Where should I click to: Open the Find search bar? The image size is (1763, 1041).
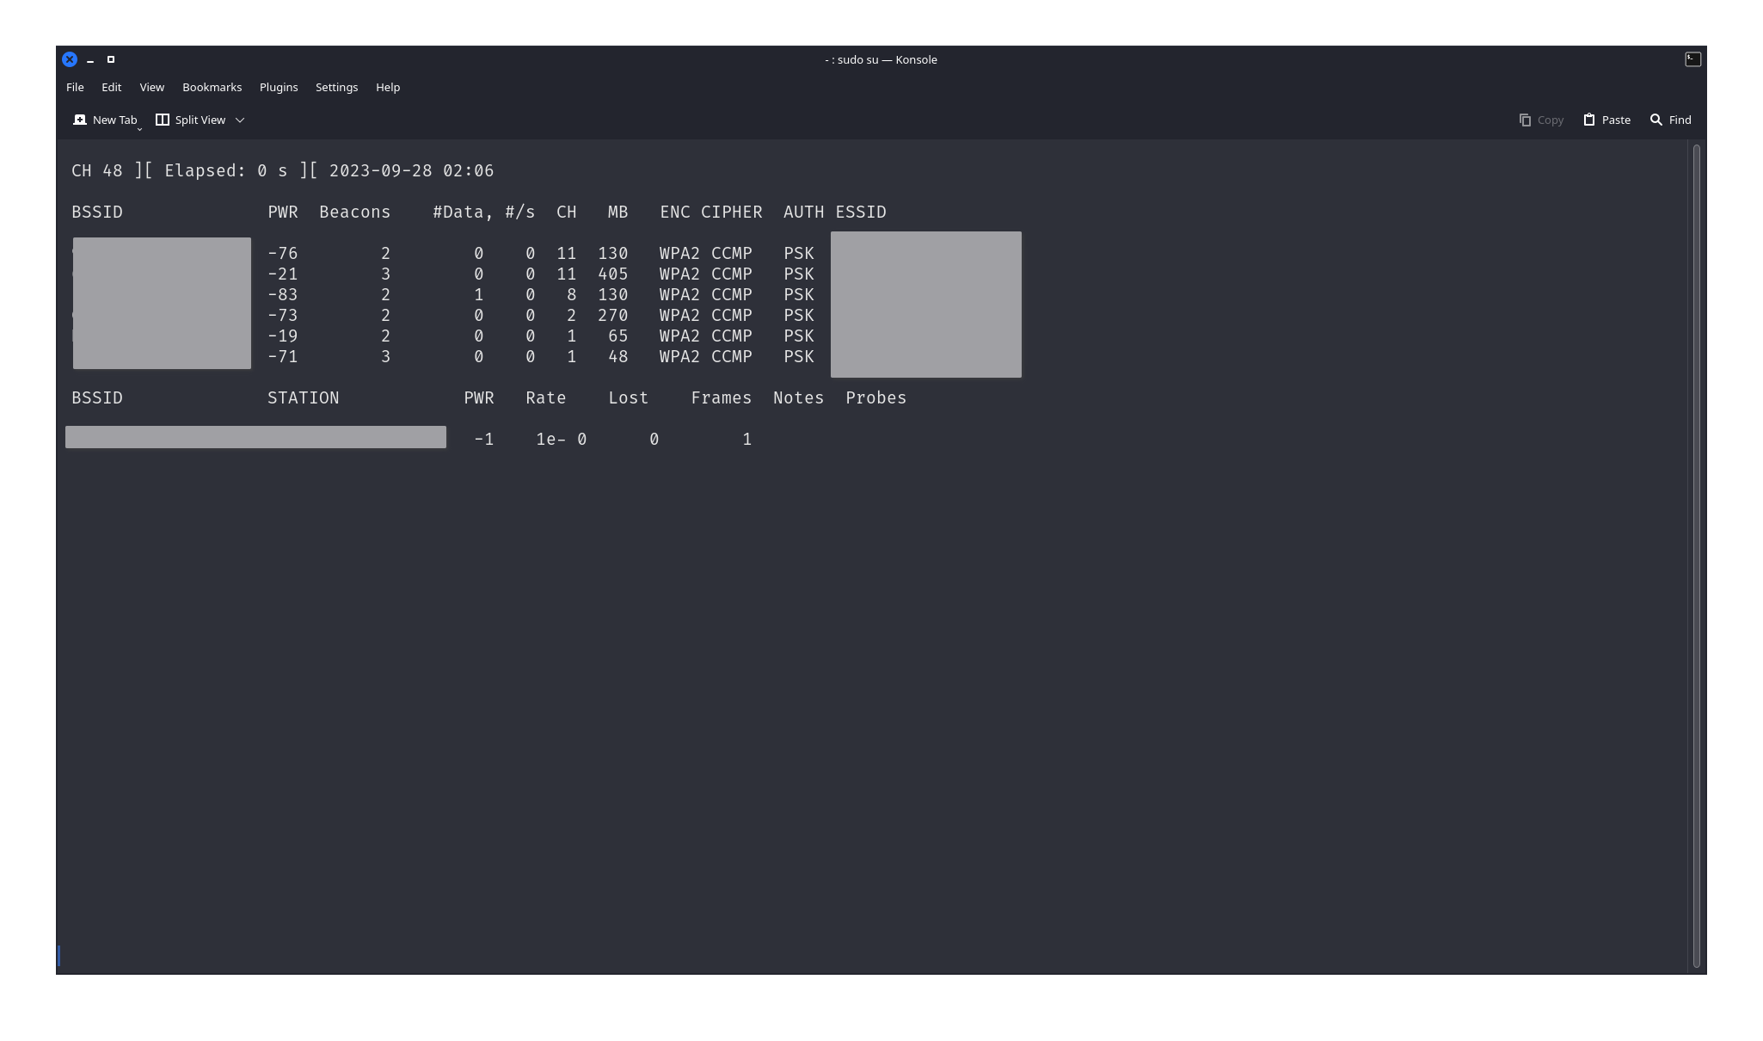tap(1670, 120)
